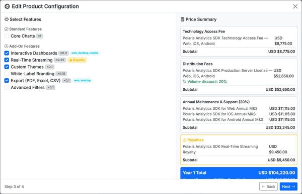
Task: Click the SDK for Android Annual M&S line
Action: click(239, 119)
